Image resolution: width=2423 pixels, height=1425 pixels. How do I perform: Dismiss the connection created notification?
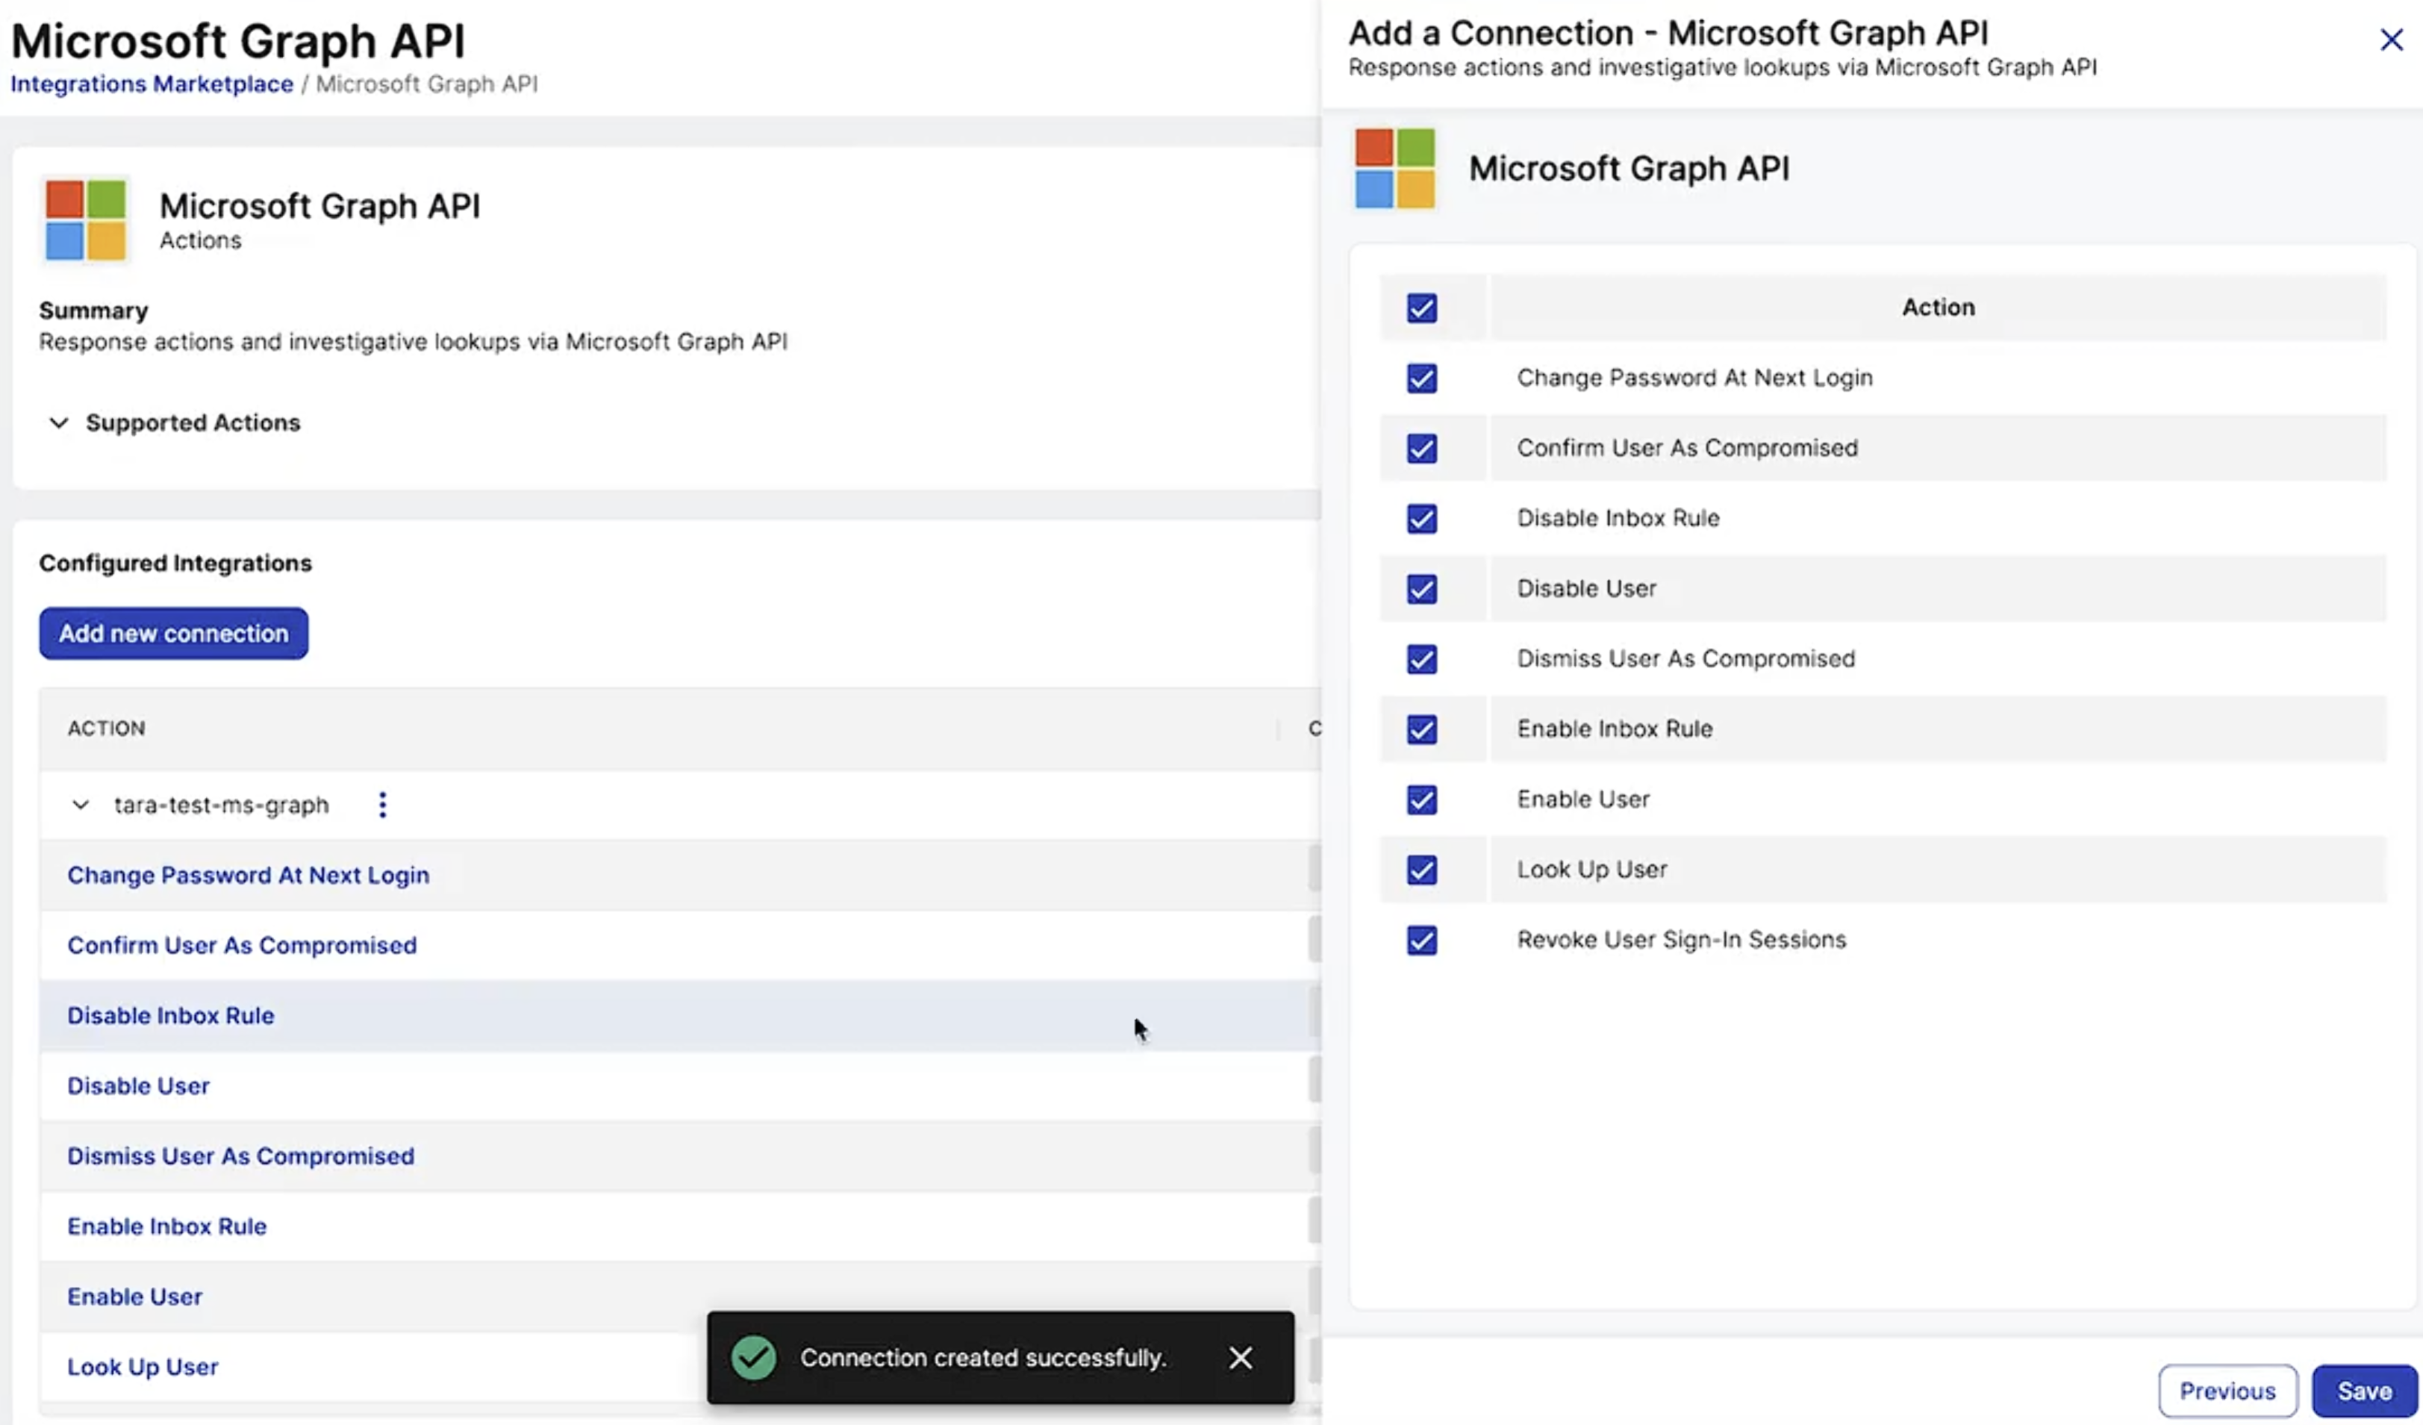[1241, 1357]
